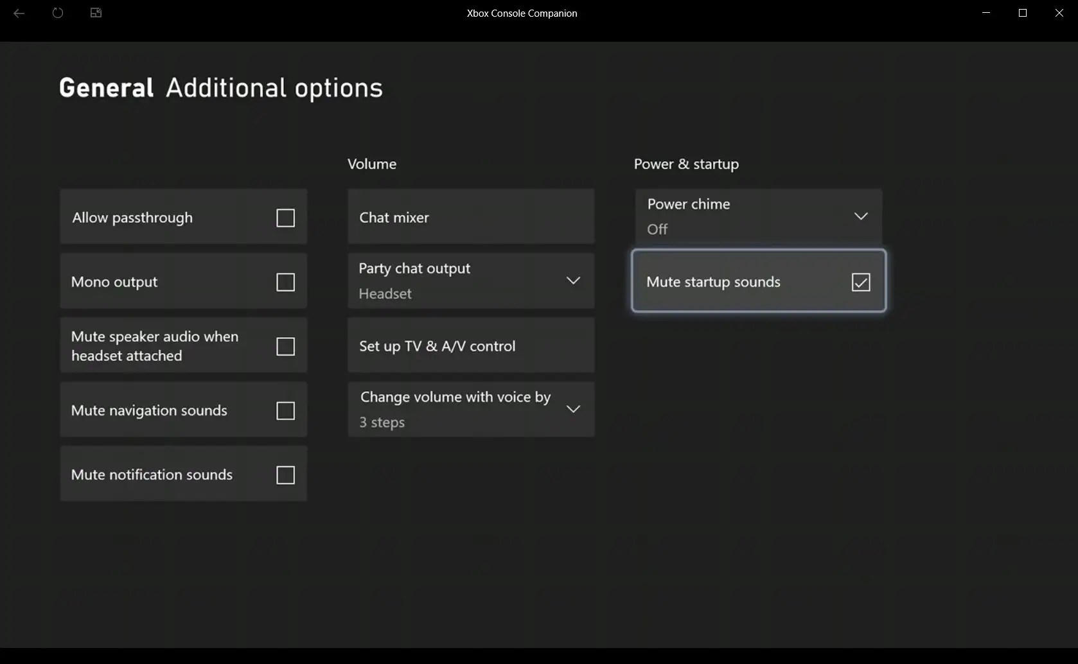Enter compact overlay mode
Viewport: 1078px width, 664px height.
(96, 13)
